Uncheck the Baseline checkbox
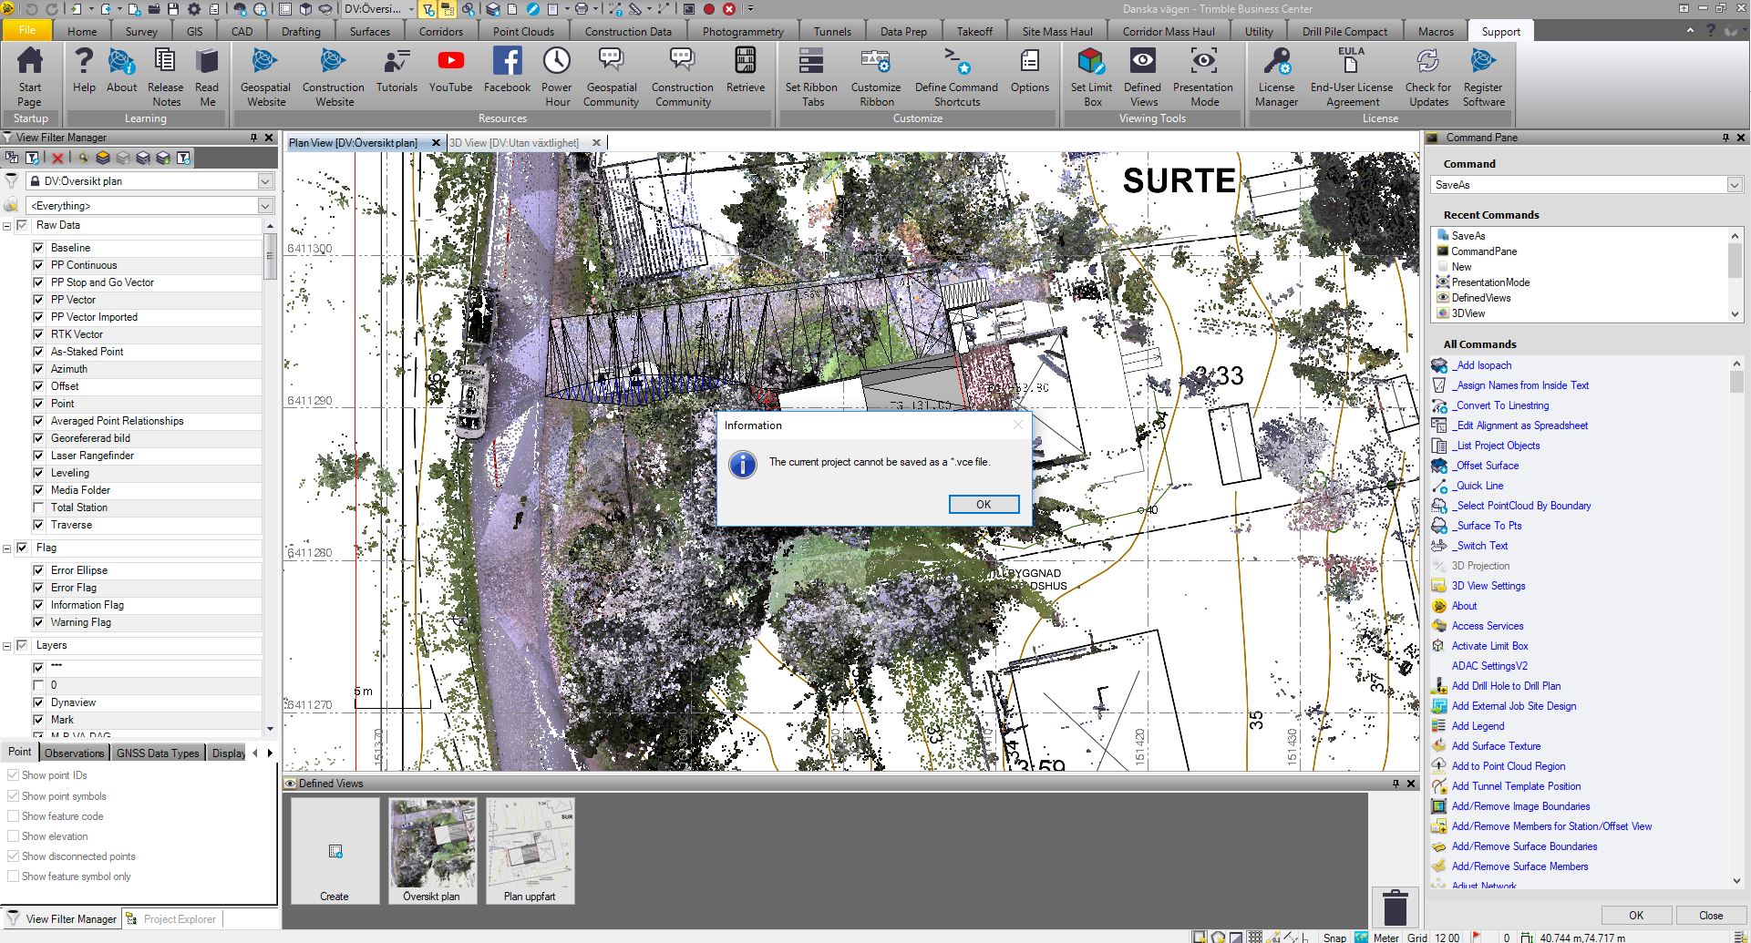Viewport: 1751px width, 943px height. (x=38, y=248)
